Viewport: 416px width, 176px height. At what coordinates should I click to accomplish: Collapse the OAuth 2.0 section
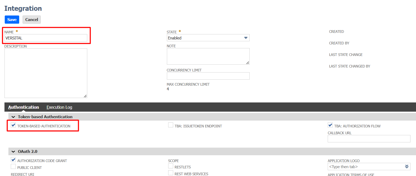(13, 152)
